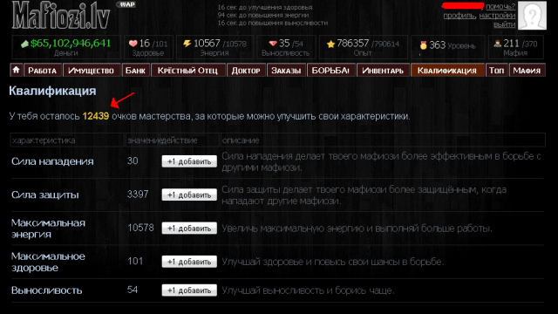Click the stamina heart icon
The height and width of the screenshot is (314, 558).
click(x=273, y=44)
